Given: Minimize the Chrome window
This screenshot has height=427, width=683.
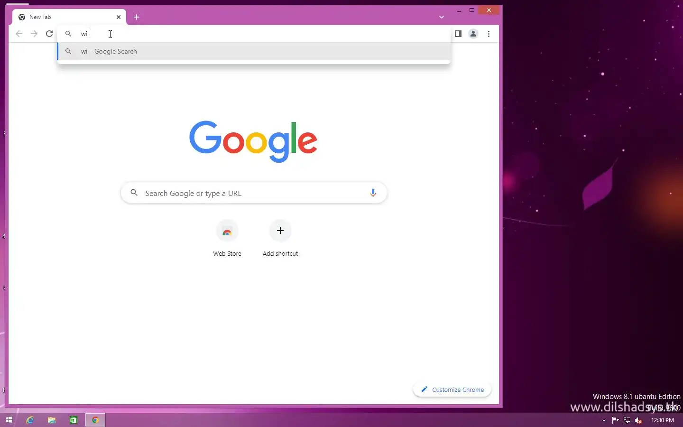Looking at the screenshot, I should click(x=459, y=10).
